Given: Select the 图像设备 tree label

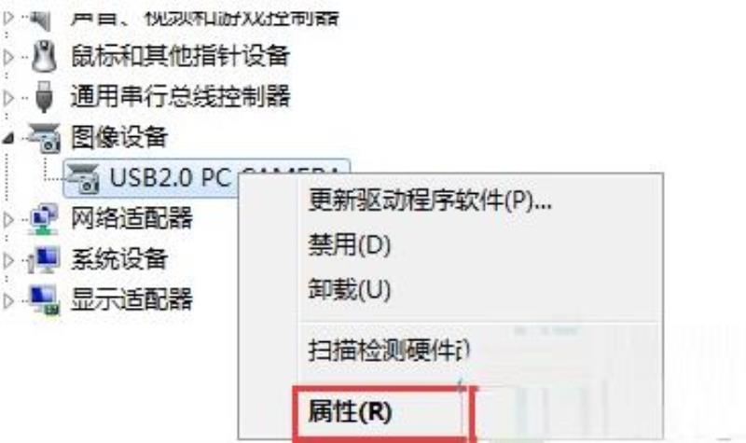Looking at the screenshot, I should 119,137.
